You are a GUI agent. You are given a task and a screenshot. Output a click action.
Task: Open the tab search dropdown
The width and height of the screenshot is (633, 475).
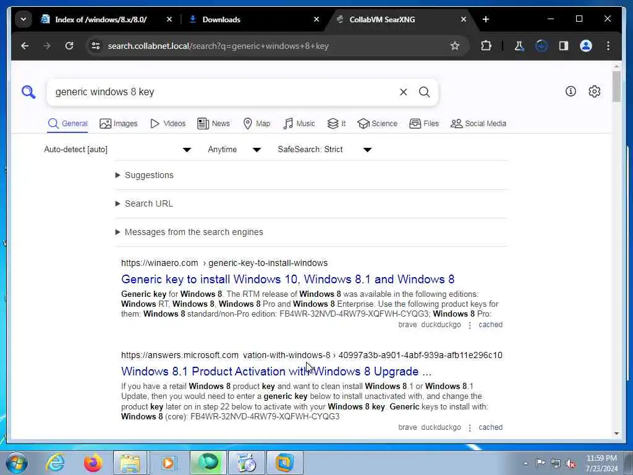pyautogui.click(x=23, y=19)
